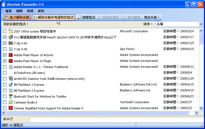
Task: Check the Camtasia Studio 6 checkbox
Action: [5, 102]
